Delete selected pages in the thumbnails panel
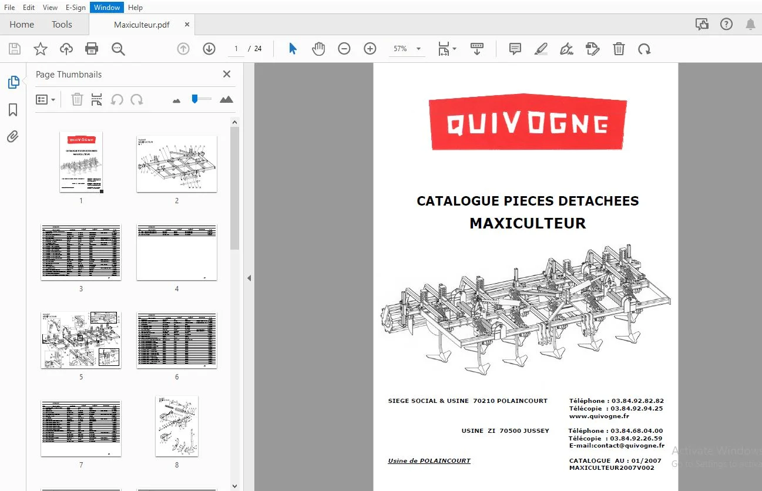Viewport: 762px width, 491px height. coord(77,100)
